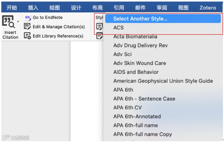The width and height of the screenshot is (224, 142).
Task: Switch to the 插入 tab
Action: [33, 7]
